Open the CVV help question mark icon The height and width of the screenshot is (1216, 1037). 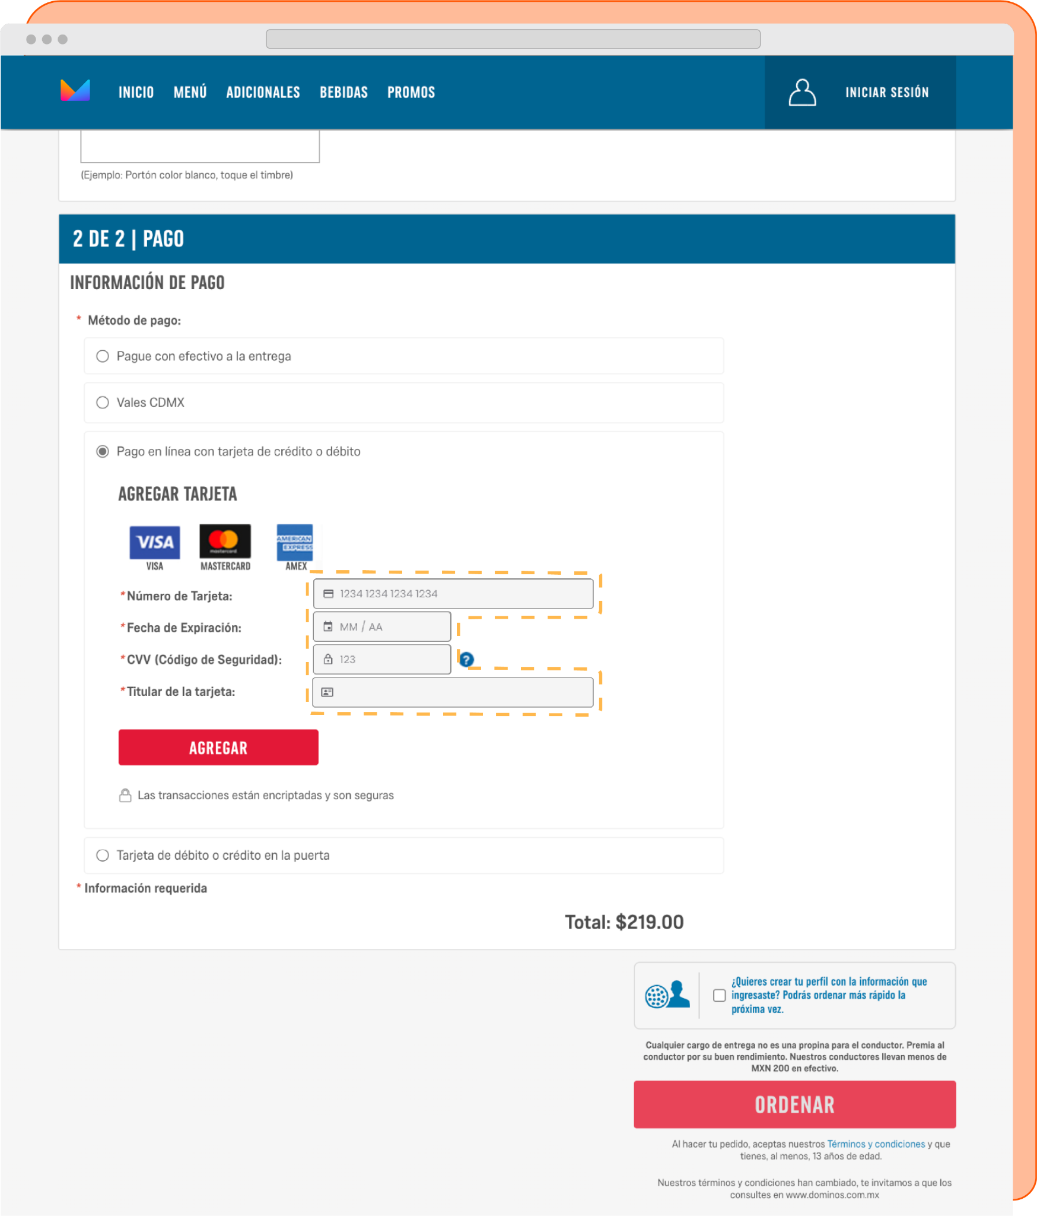point(467,659)
